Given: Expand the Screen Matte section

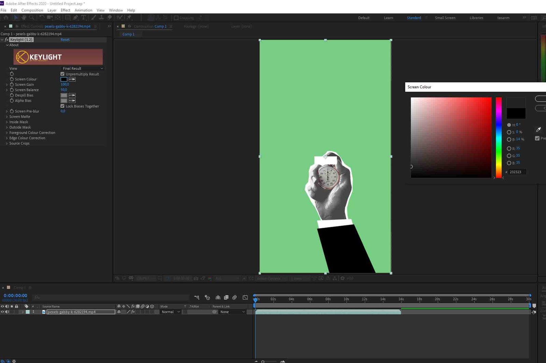Looking at the screenshot, I should point(7,117).
